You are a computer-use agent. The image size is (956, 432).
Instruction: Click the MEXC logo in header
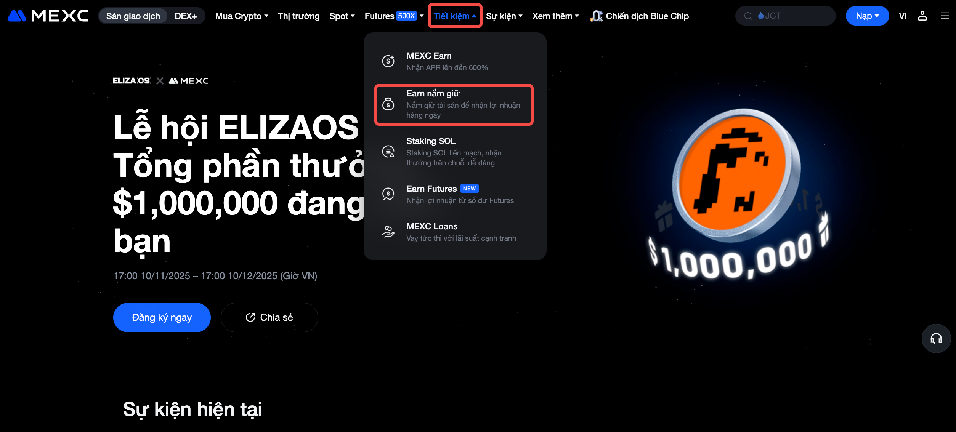click(48, 16)
